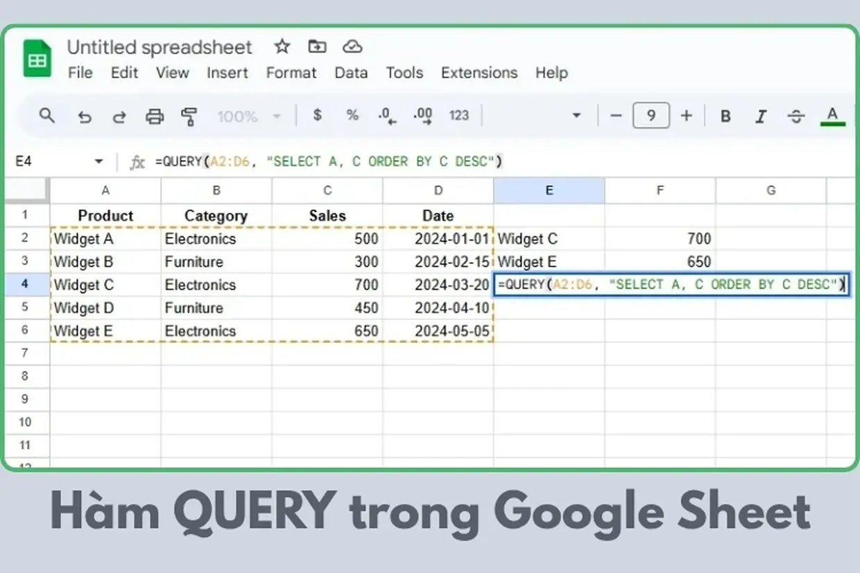The height and width of the screenshot is (573, 860).
Task: Open the View menu
Action: 172,73
